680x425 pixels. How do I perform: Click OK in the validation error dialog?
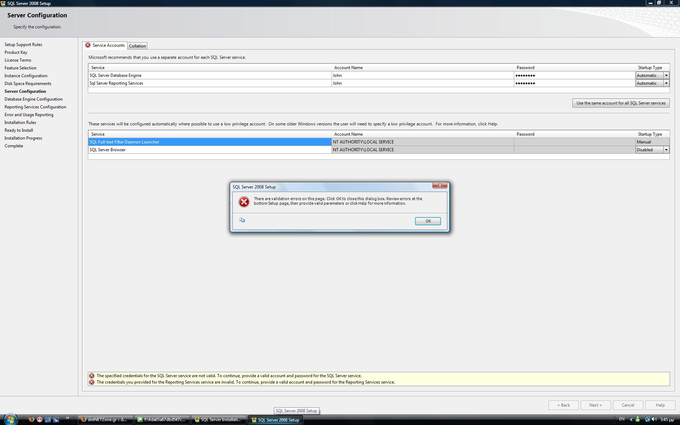[x=428, y=221]
